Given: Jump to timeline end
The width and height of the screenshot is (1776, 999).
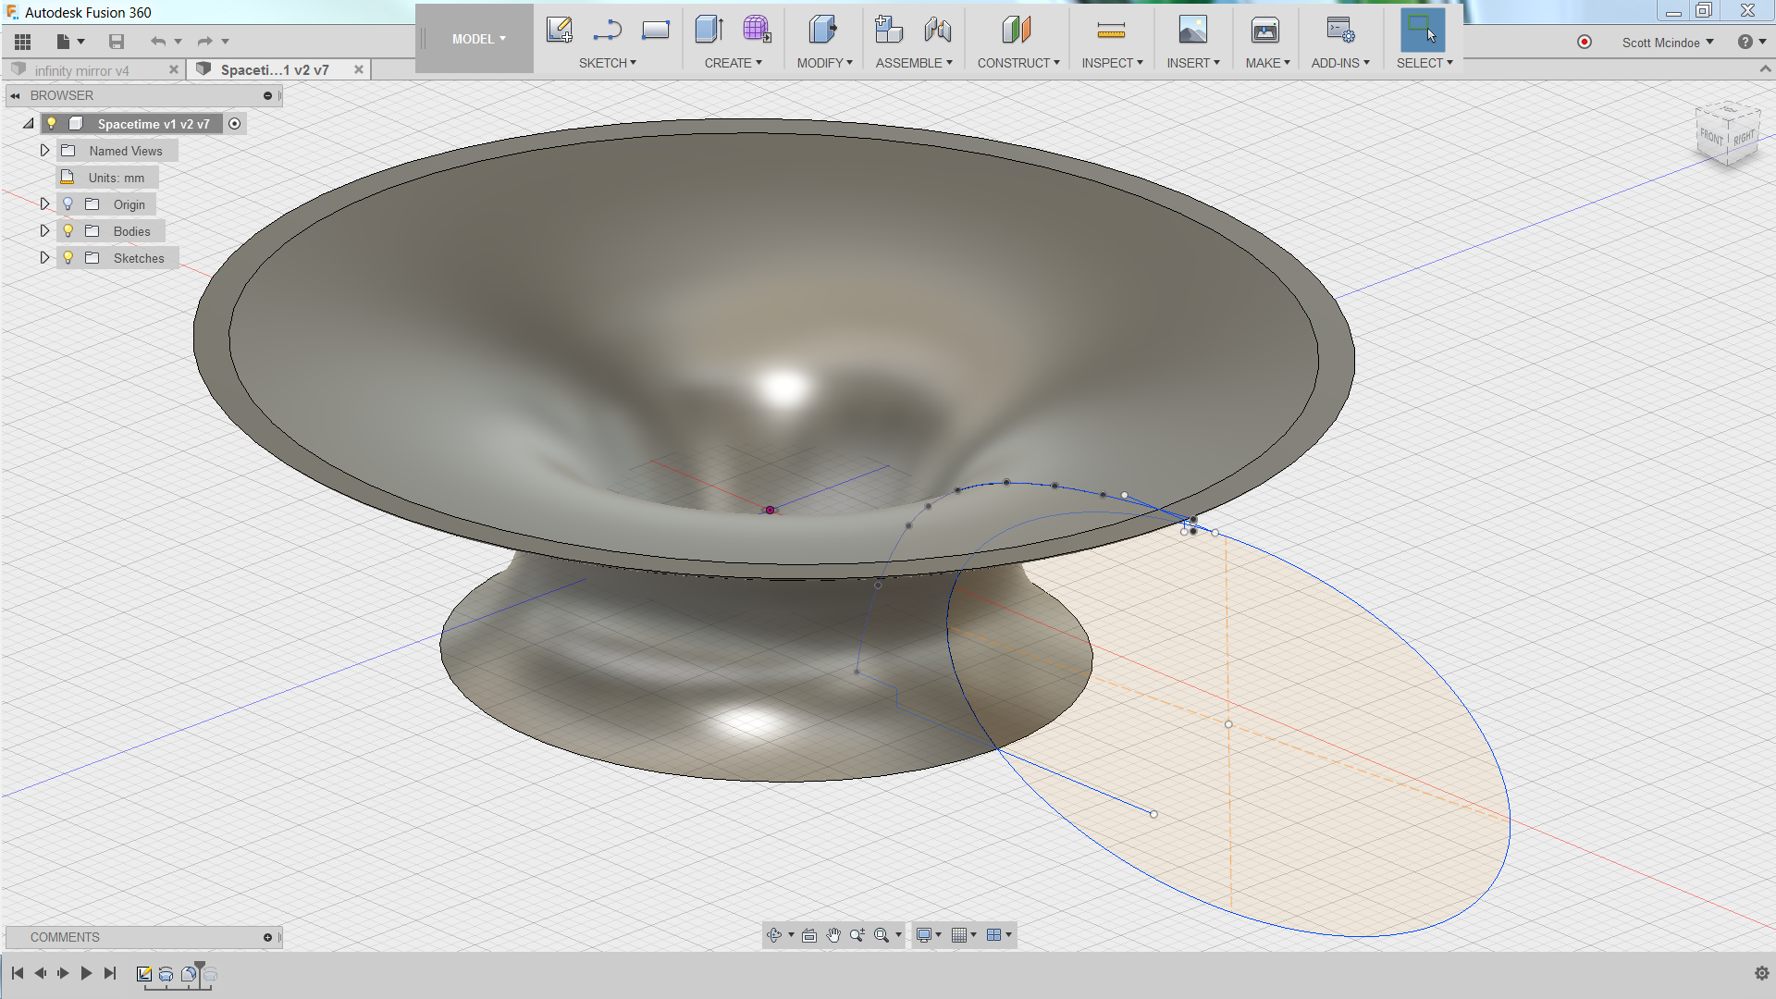Looking at the screenshot, I should coord(110,973).
